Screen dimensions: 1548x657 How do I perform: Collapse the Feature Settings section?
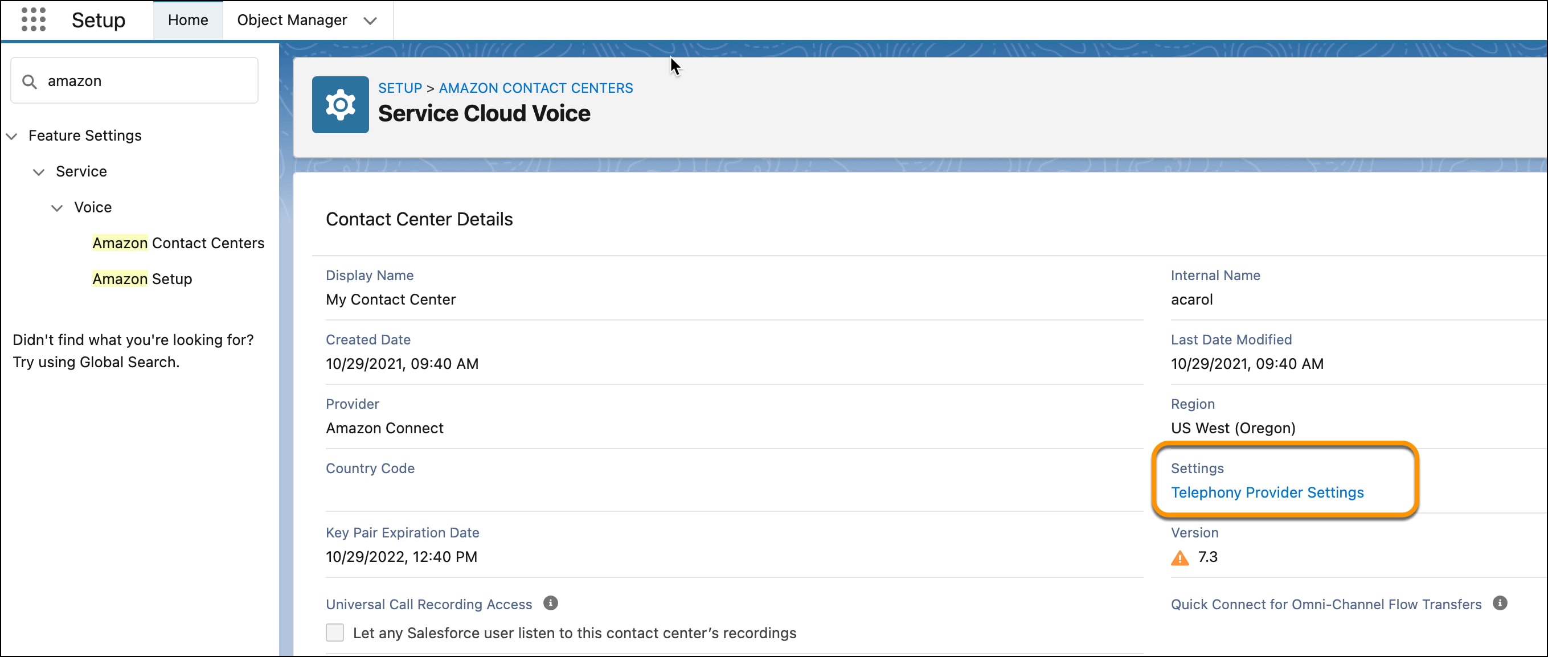11,136
